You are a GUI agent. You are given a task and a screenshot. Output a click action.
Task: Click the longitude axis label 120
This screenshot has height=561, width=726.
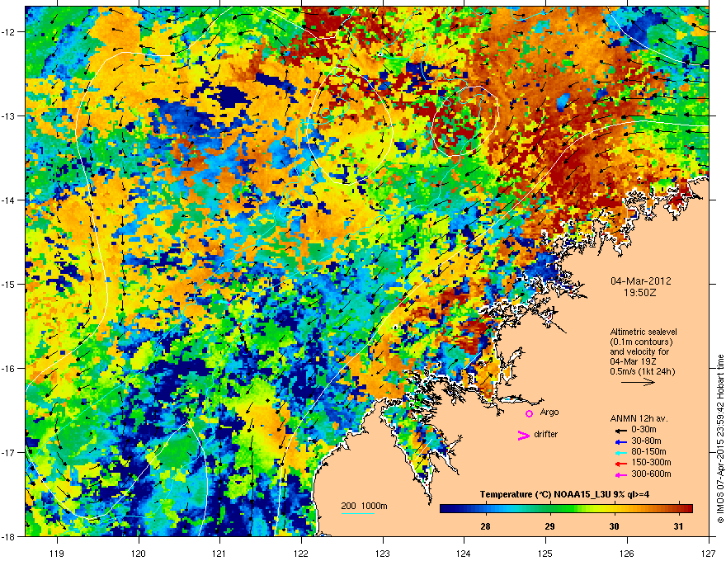coord(139,553)
